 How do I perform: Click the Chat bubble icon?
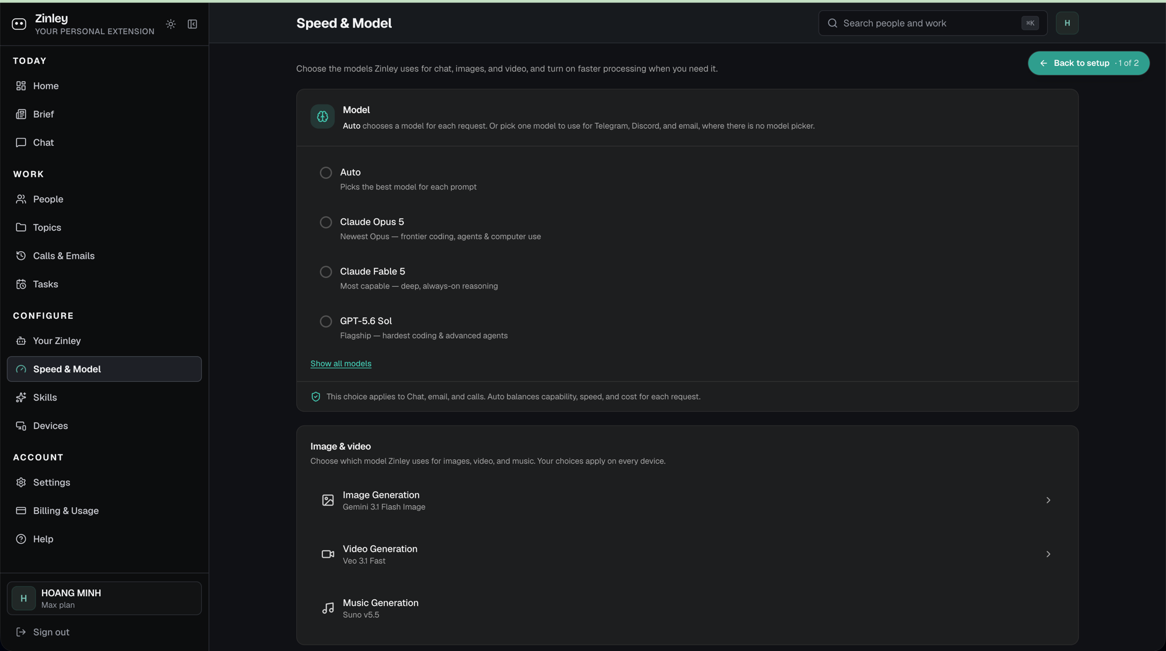(x=21, y=143)
